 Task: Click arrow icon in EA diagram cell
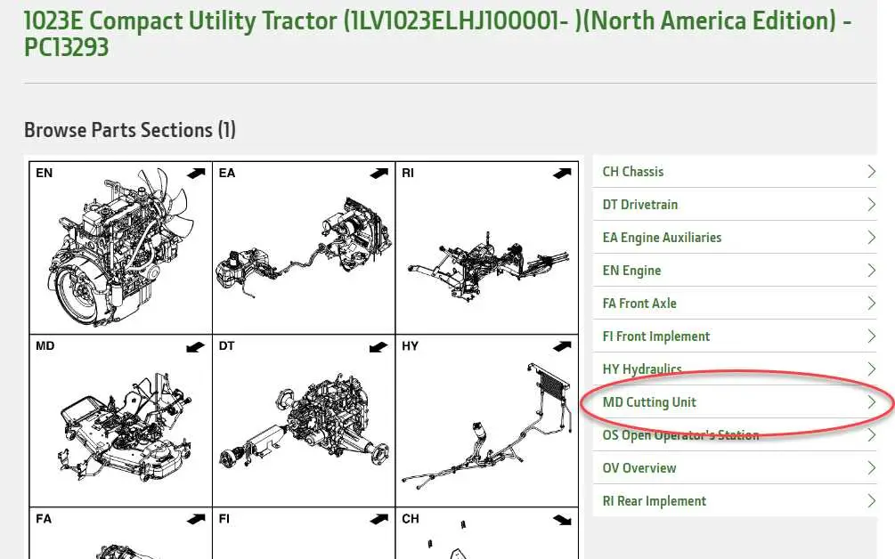pyautogui.click(x=379, y=174)
